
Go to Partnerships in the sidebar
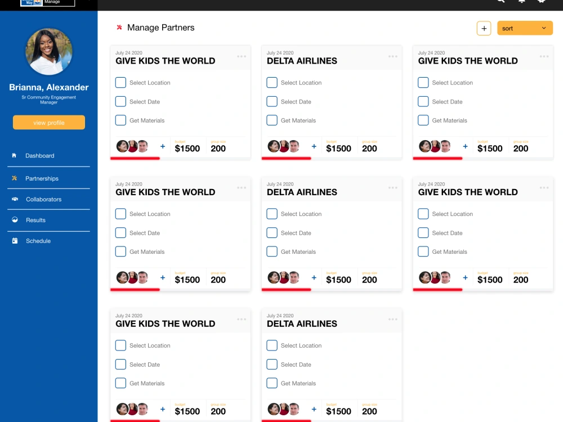(42, 178)
